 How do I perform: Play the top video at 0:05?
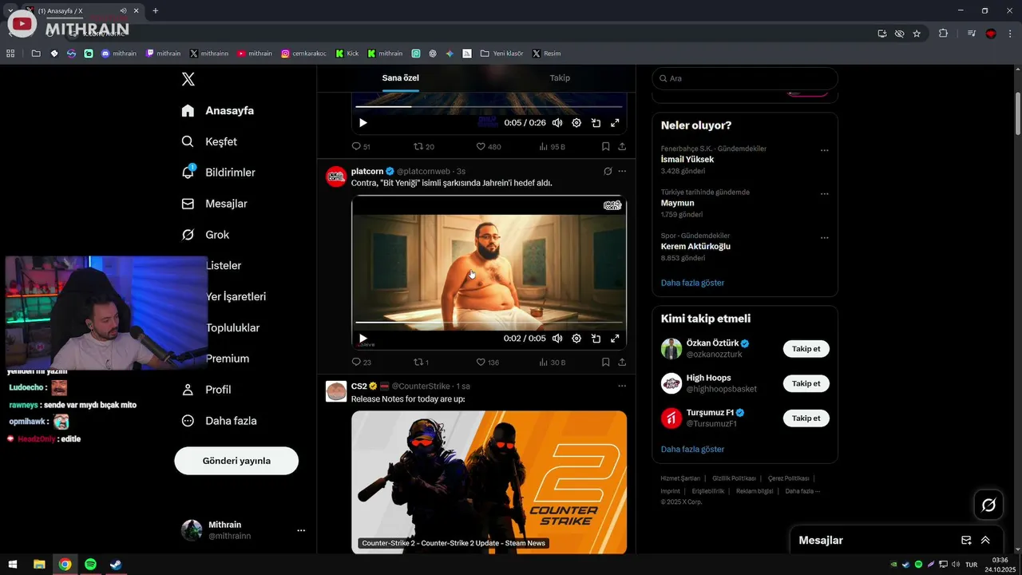click(363, 123)
